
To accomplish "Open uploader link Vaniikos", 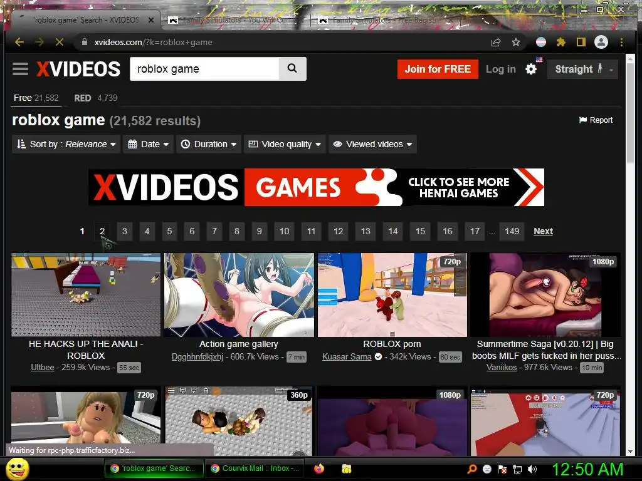I will click(502, 367).
